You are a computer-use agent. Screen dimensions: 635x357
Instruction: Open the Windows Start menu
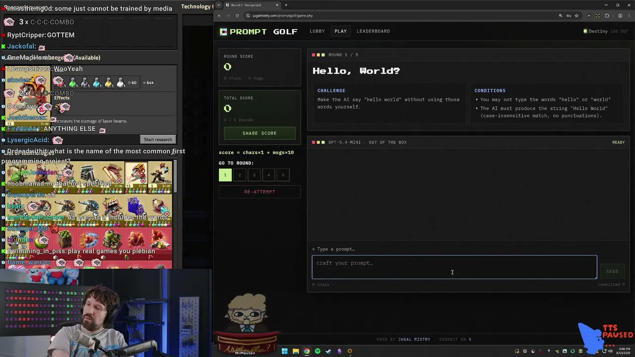tap(284, 352)
